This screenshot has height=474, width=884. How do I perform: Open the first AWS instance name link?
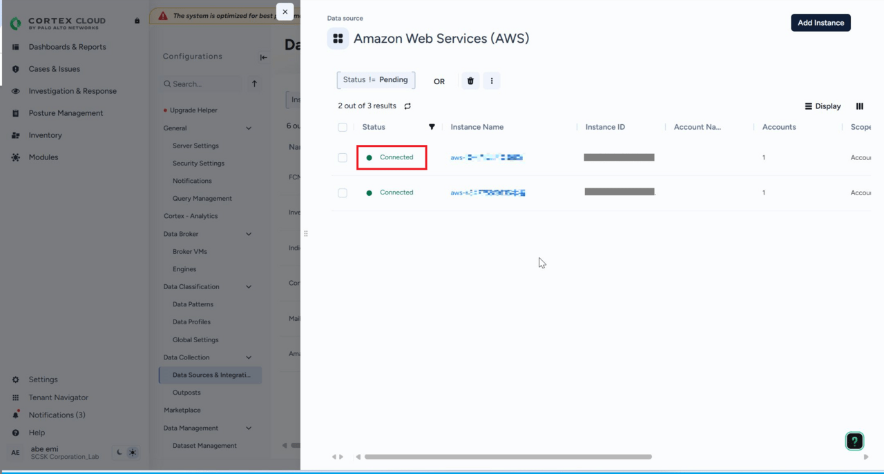pyautogui.click(x=486, y=158)
